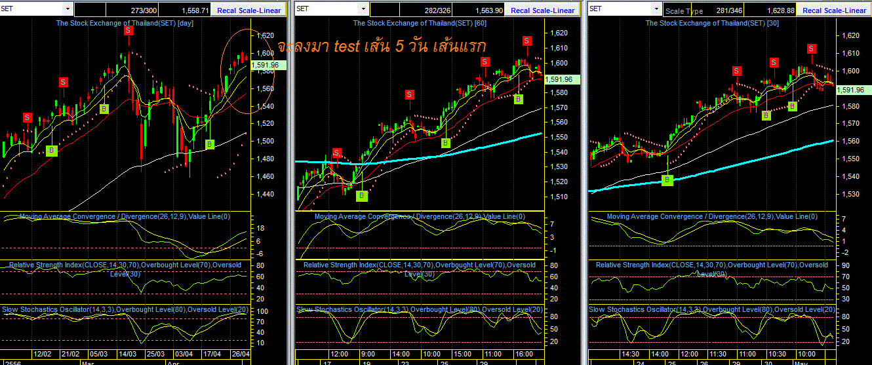Click the middle-height B marker in 30-minute chart
The image size is (872, 365).
[766, 115]
